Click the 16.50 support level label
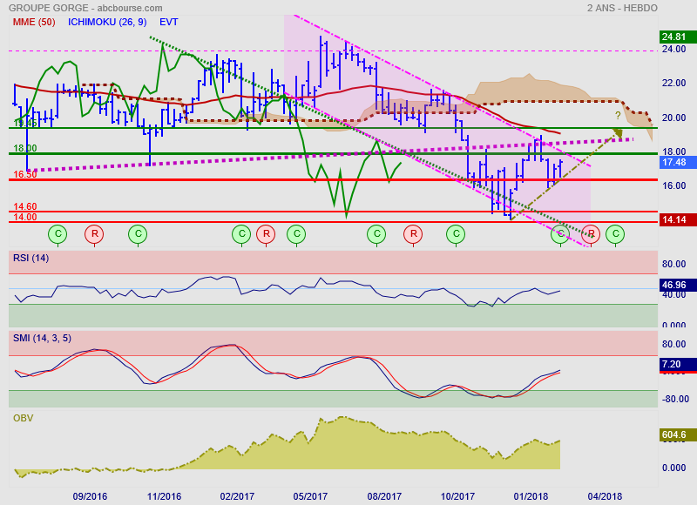The height and width of the screenshot is (505, 697). pos(25,174)
